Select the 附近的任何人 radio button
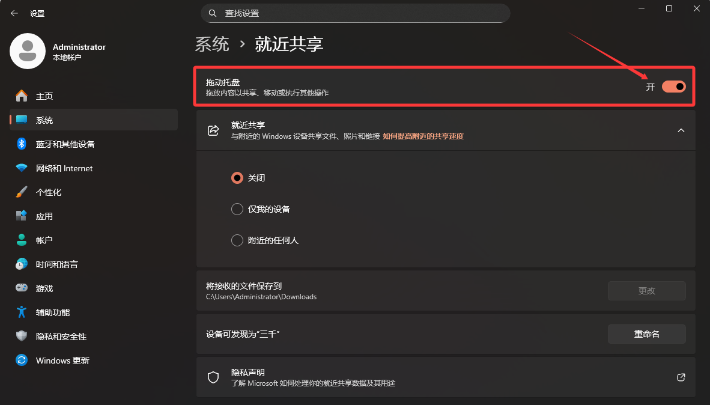Screen dimensions: 710x405 (x=237, y=240)
